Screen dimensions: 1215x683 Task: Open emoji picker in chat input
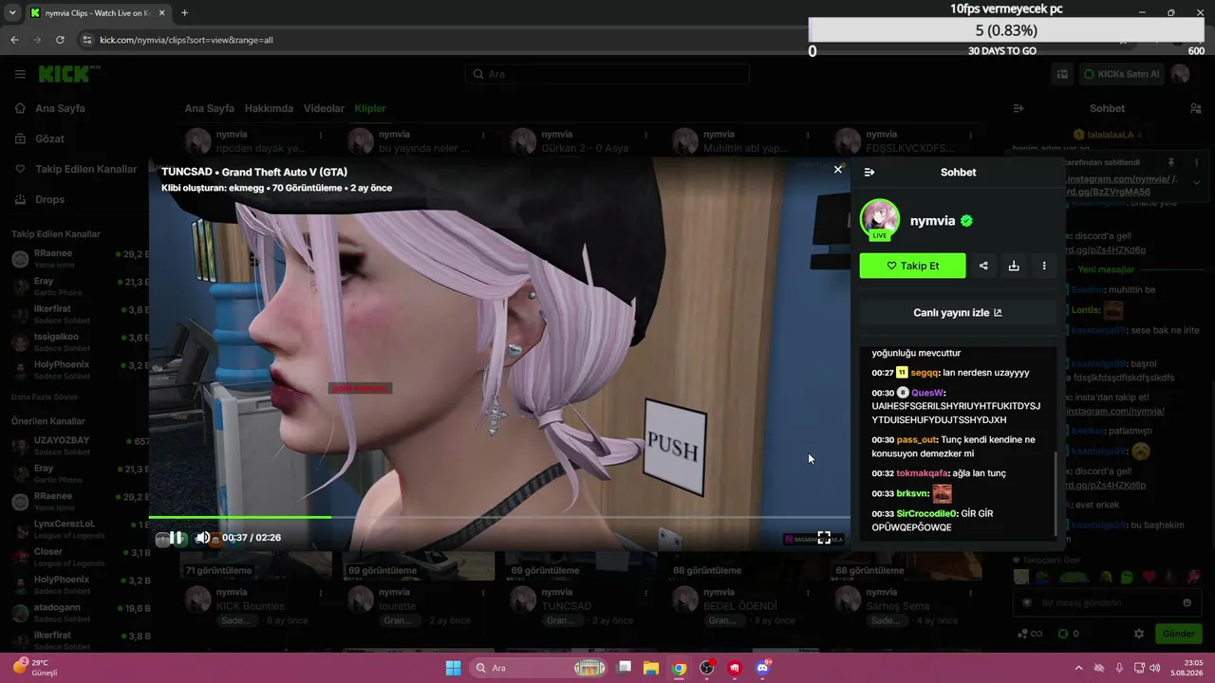tap(1187, 602)
